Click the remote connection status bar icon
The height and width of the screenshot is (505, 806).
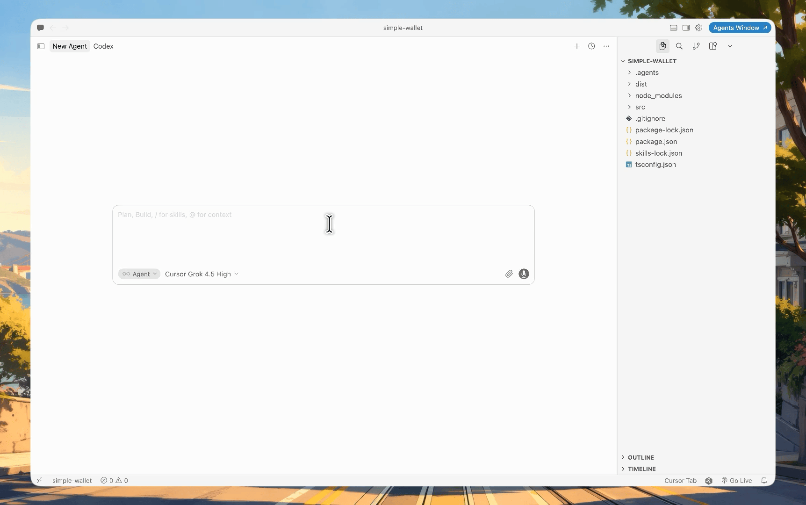[x=40, y=480]
